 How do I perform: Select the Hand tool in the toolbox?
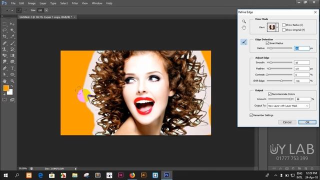tap(4, 81)
